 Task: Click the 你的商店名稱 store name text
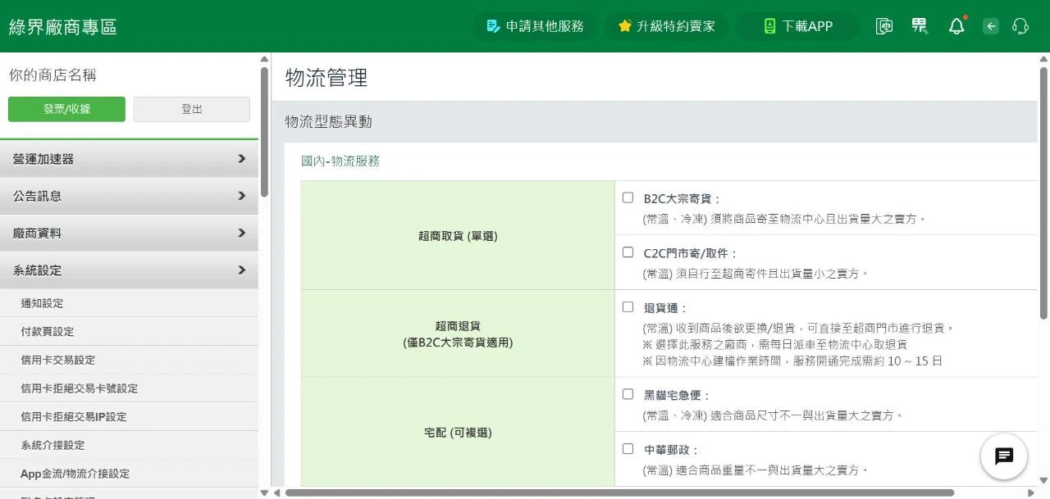point(52,75)
